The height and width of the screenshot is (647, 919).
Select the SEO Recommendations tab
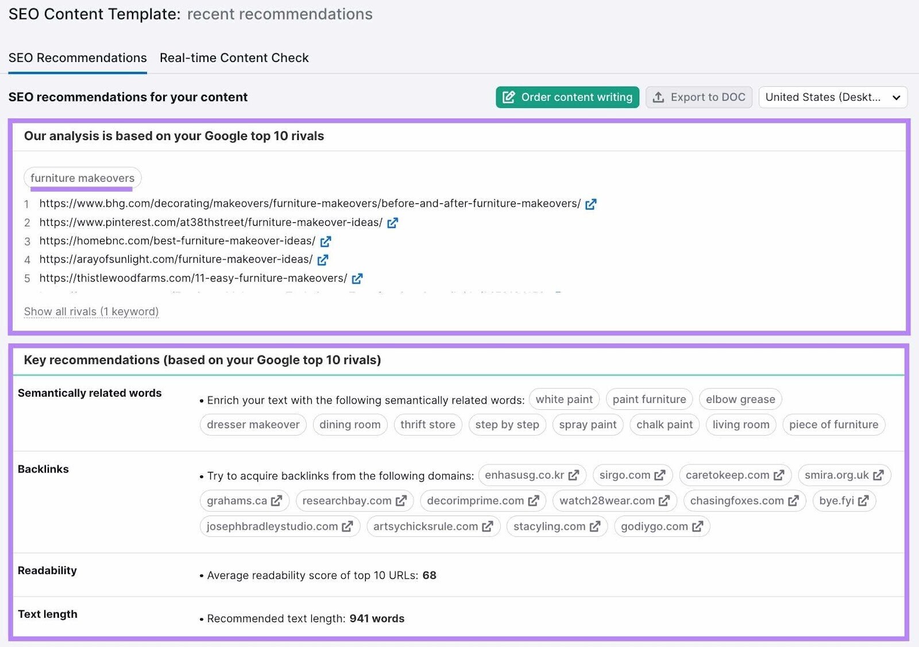point(78,57)
